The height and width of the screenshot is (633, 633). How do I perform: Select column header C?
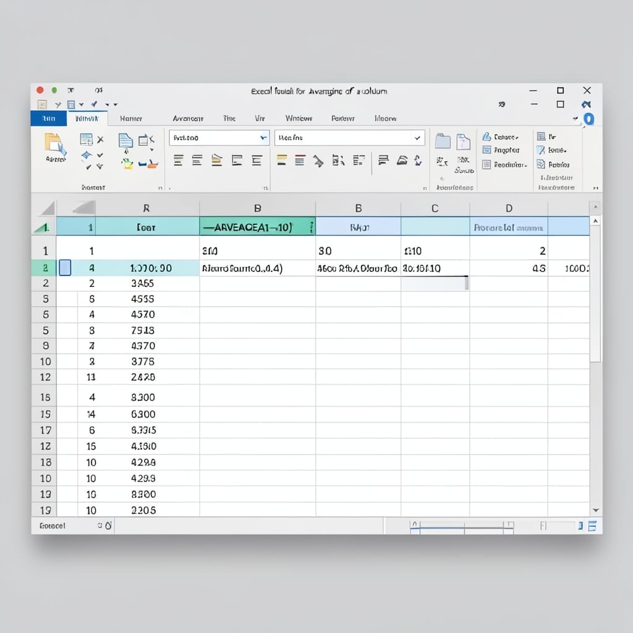(x=435, y=208)
